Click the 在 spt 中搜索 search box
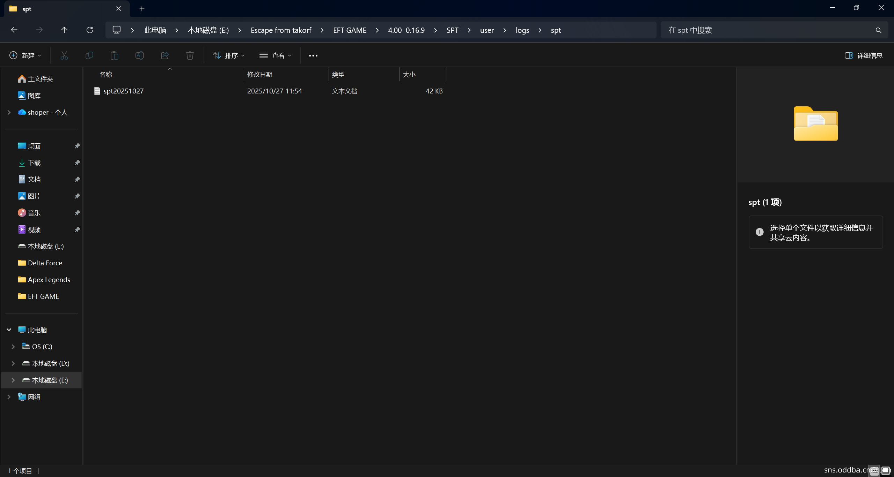 pos(768,30)
